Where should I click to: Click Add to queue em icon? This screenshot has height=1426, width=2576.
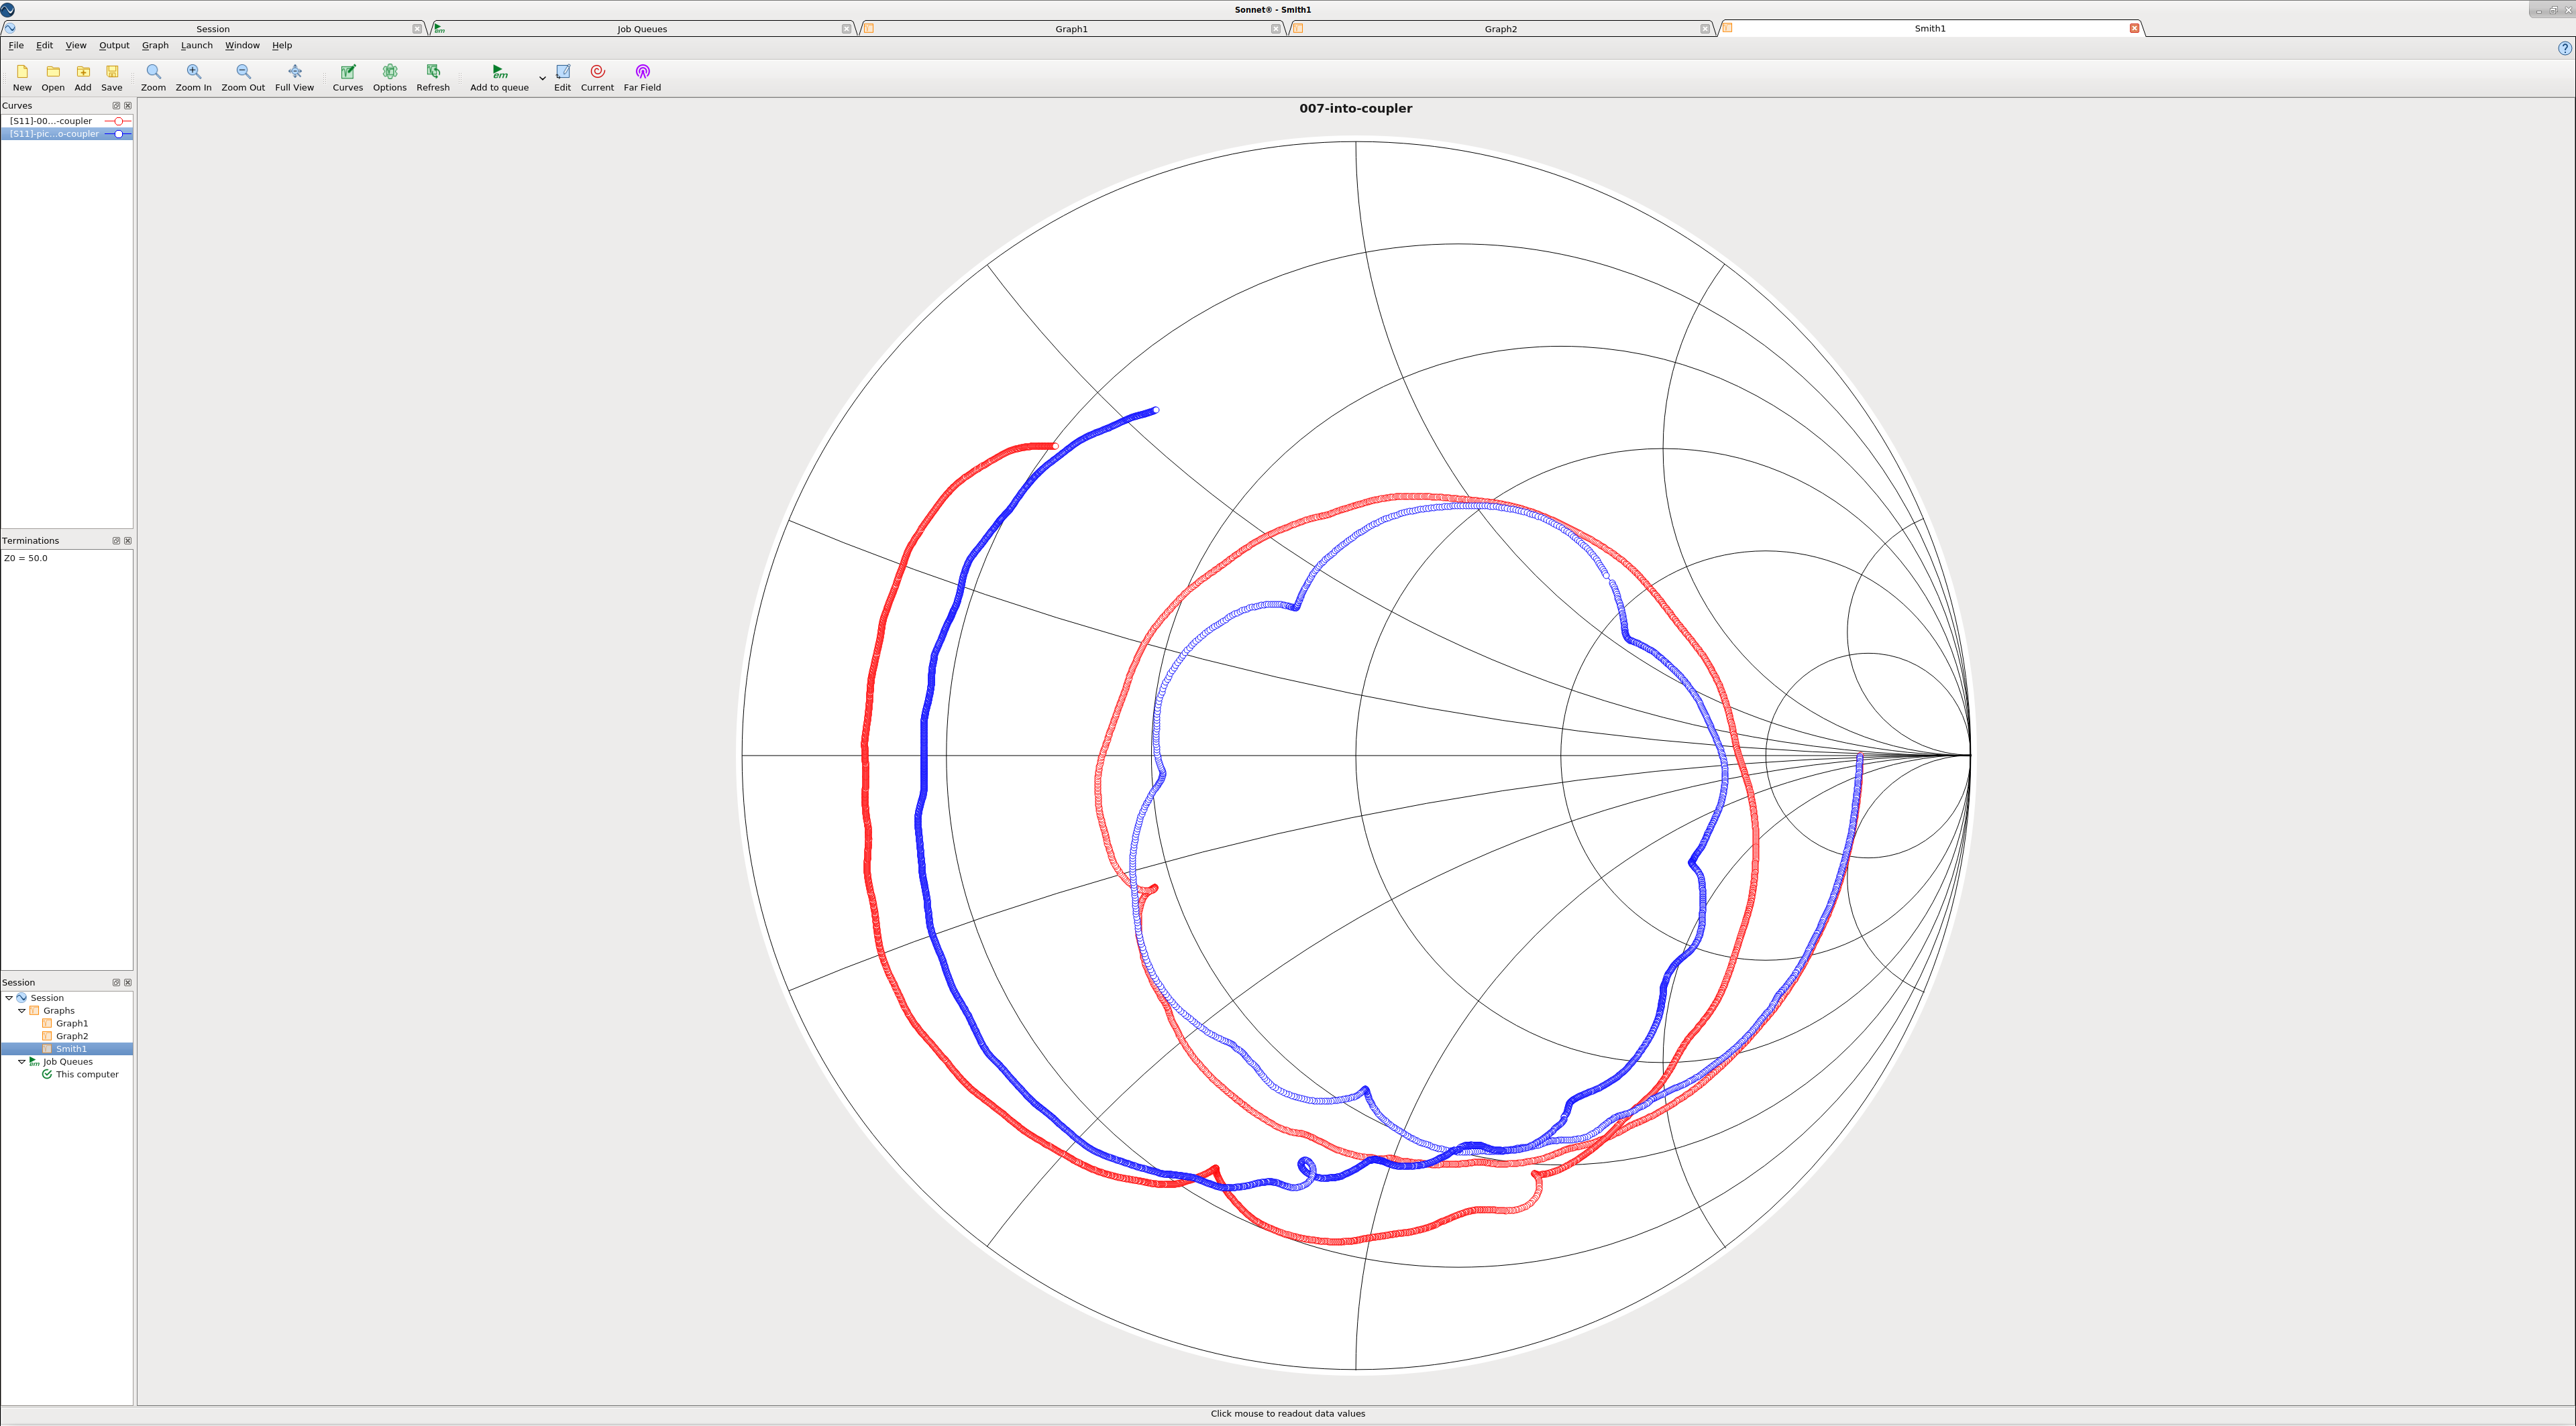click(x=499, y=78)
